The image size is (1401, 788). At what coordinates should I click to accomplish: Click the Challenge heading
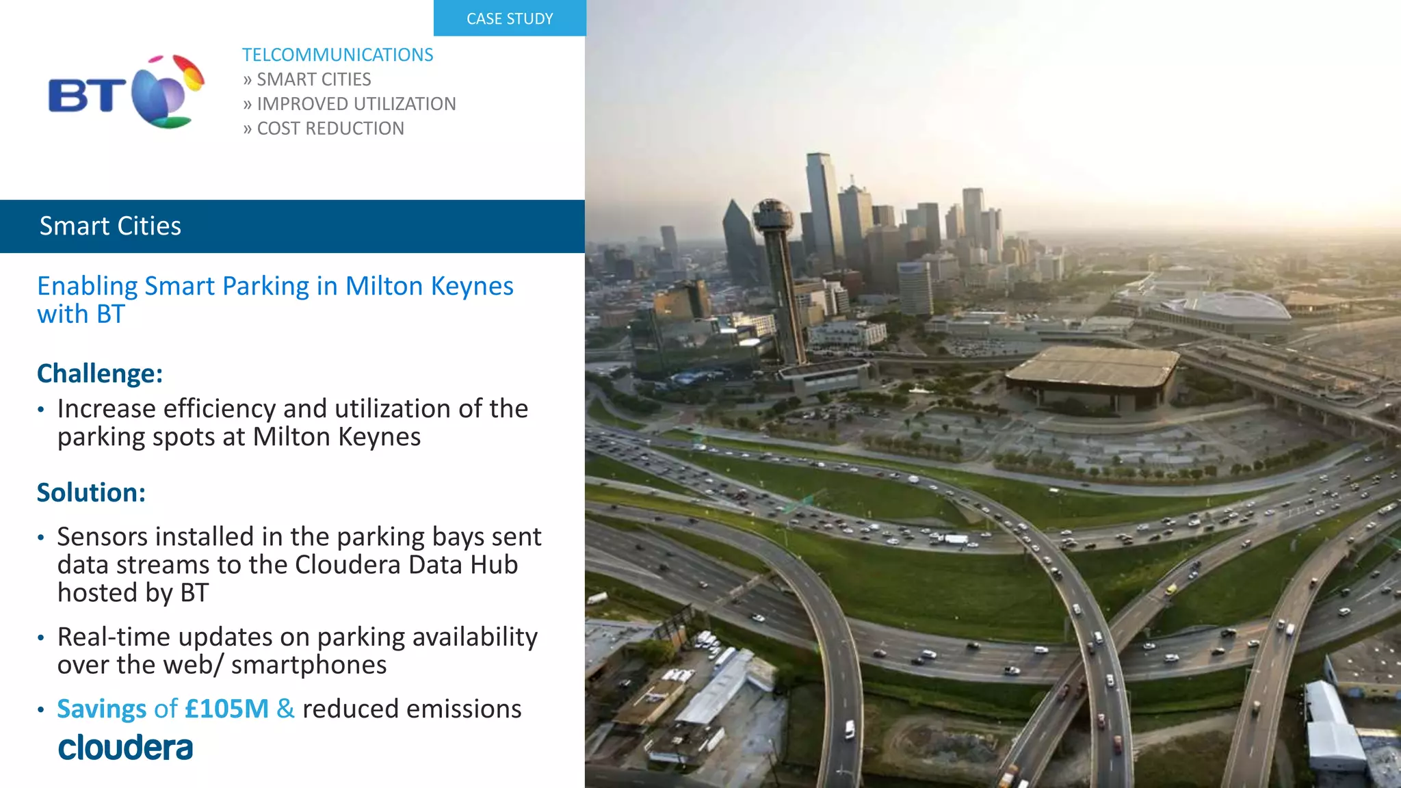[x=100, y=373]
